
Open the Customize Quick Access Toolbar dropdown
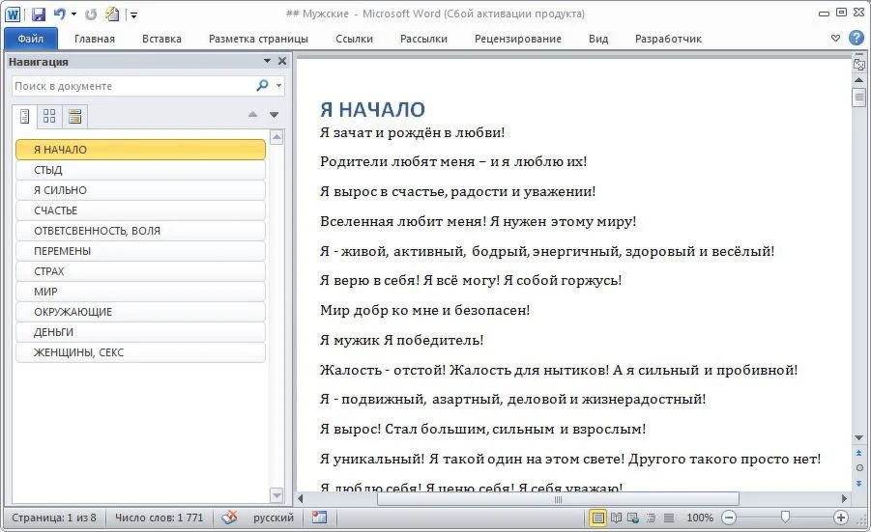pos(133,15)
